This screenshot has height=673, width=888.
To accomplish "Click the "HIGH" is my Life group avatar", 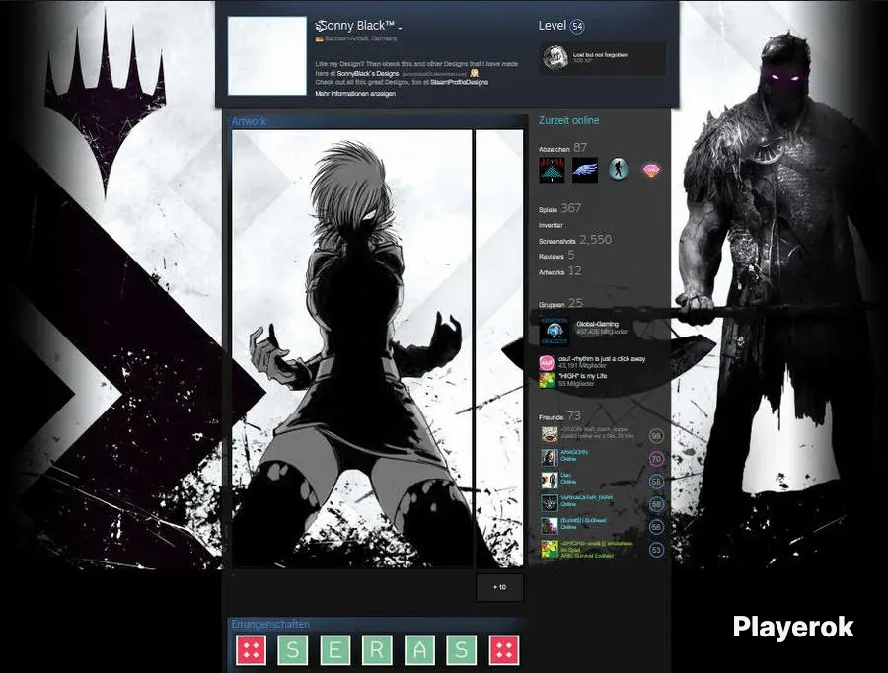I will [x=547, y=380].
